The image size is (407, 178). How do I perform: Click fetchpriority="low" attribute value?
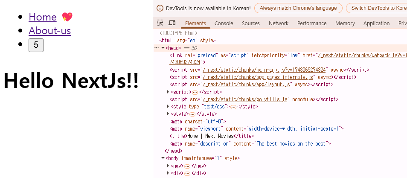click(294, 55)
